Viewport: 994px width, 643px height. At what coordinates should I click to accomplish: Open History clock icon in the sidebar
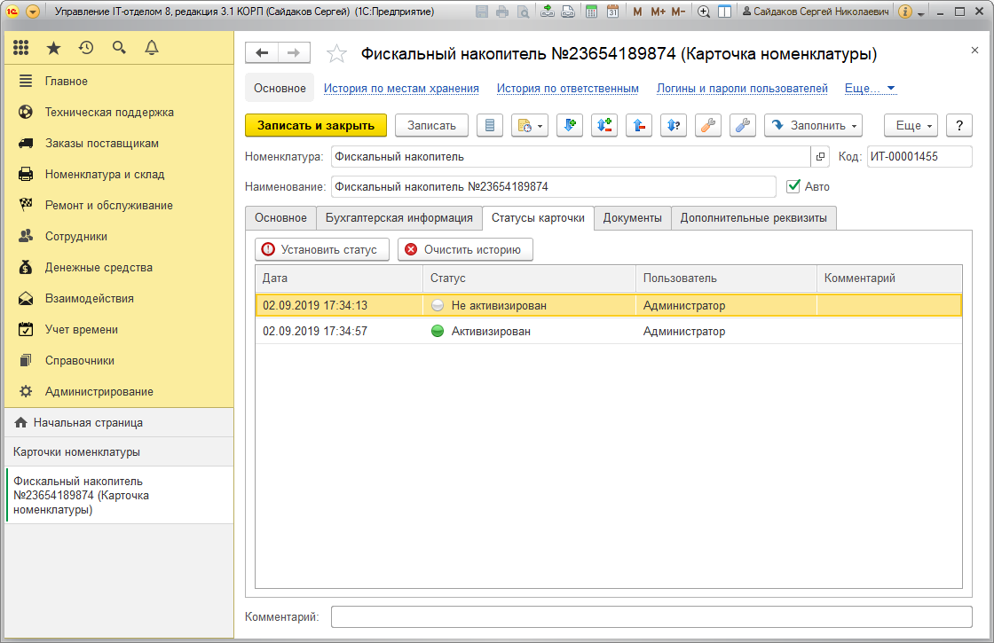pyautogui.click(x=86, y=48)
